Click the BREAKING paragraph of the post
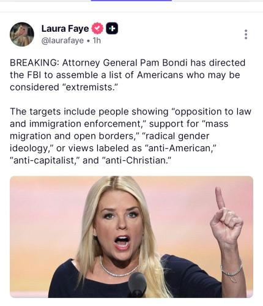 [127, 75]
